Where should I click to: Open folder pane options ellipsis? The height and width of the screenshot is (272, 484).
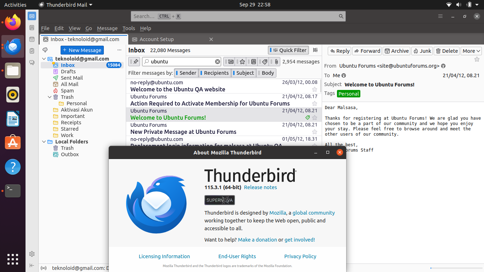tap(119, 50)
